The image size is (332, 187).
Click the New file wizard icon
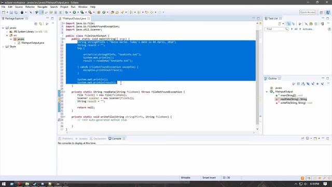4,12
